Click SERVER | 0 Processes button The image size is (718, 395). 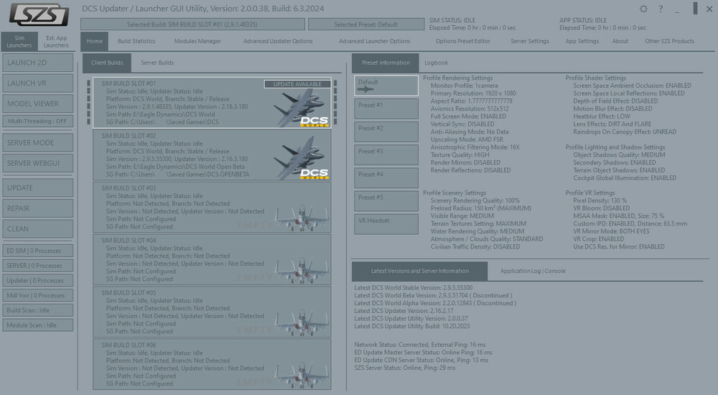click(x=37, y=266)
